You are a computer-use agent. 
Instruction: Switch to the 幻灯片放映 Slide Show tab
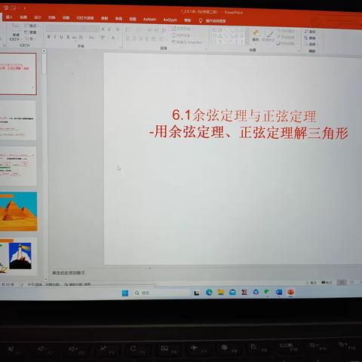85,18
